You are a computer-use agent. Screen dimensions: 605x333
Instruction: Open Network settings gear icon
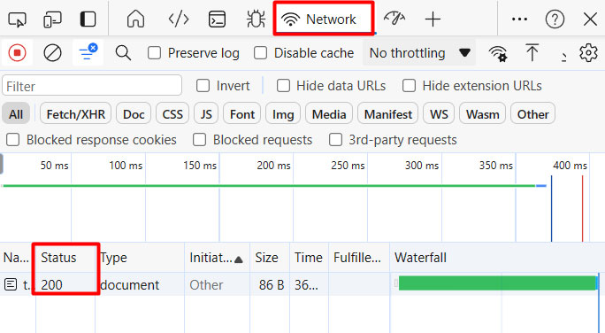pos(588,52)
